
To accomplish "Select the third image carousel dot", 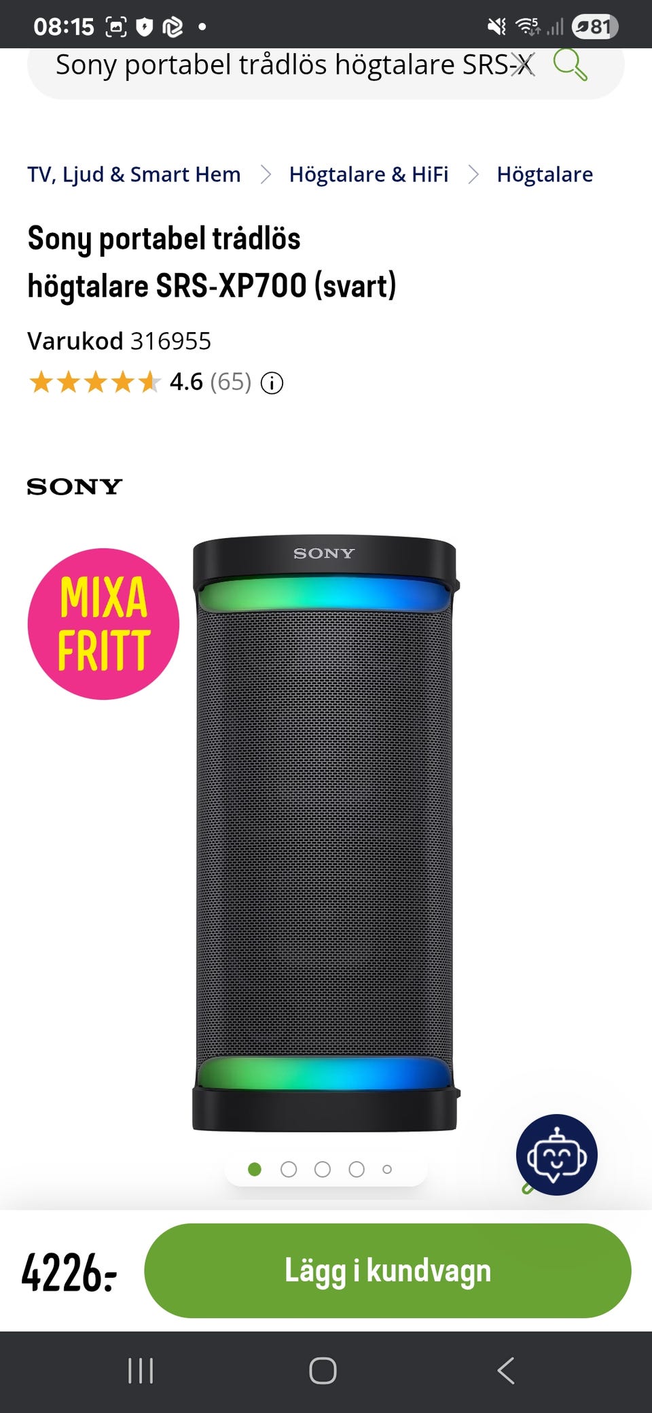I will coord(323,1169).
